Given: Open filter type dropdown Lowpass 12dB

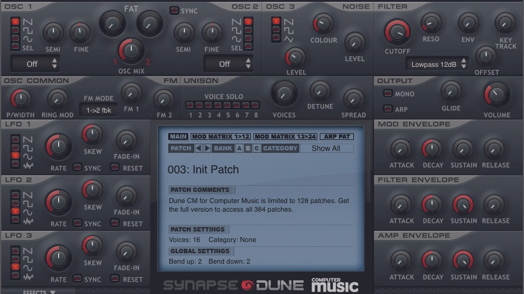Looking at the screenshot, I should (x=437, y=64).
